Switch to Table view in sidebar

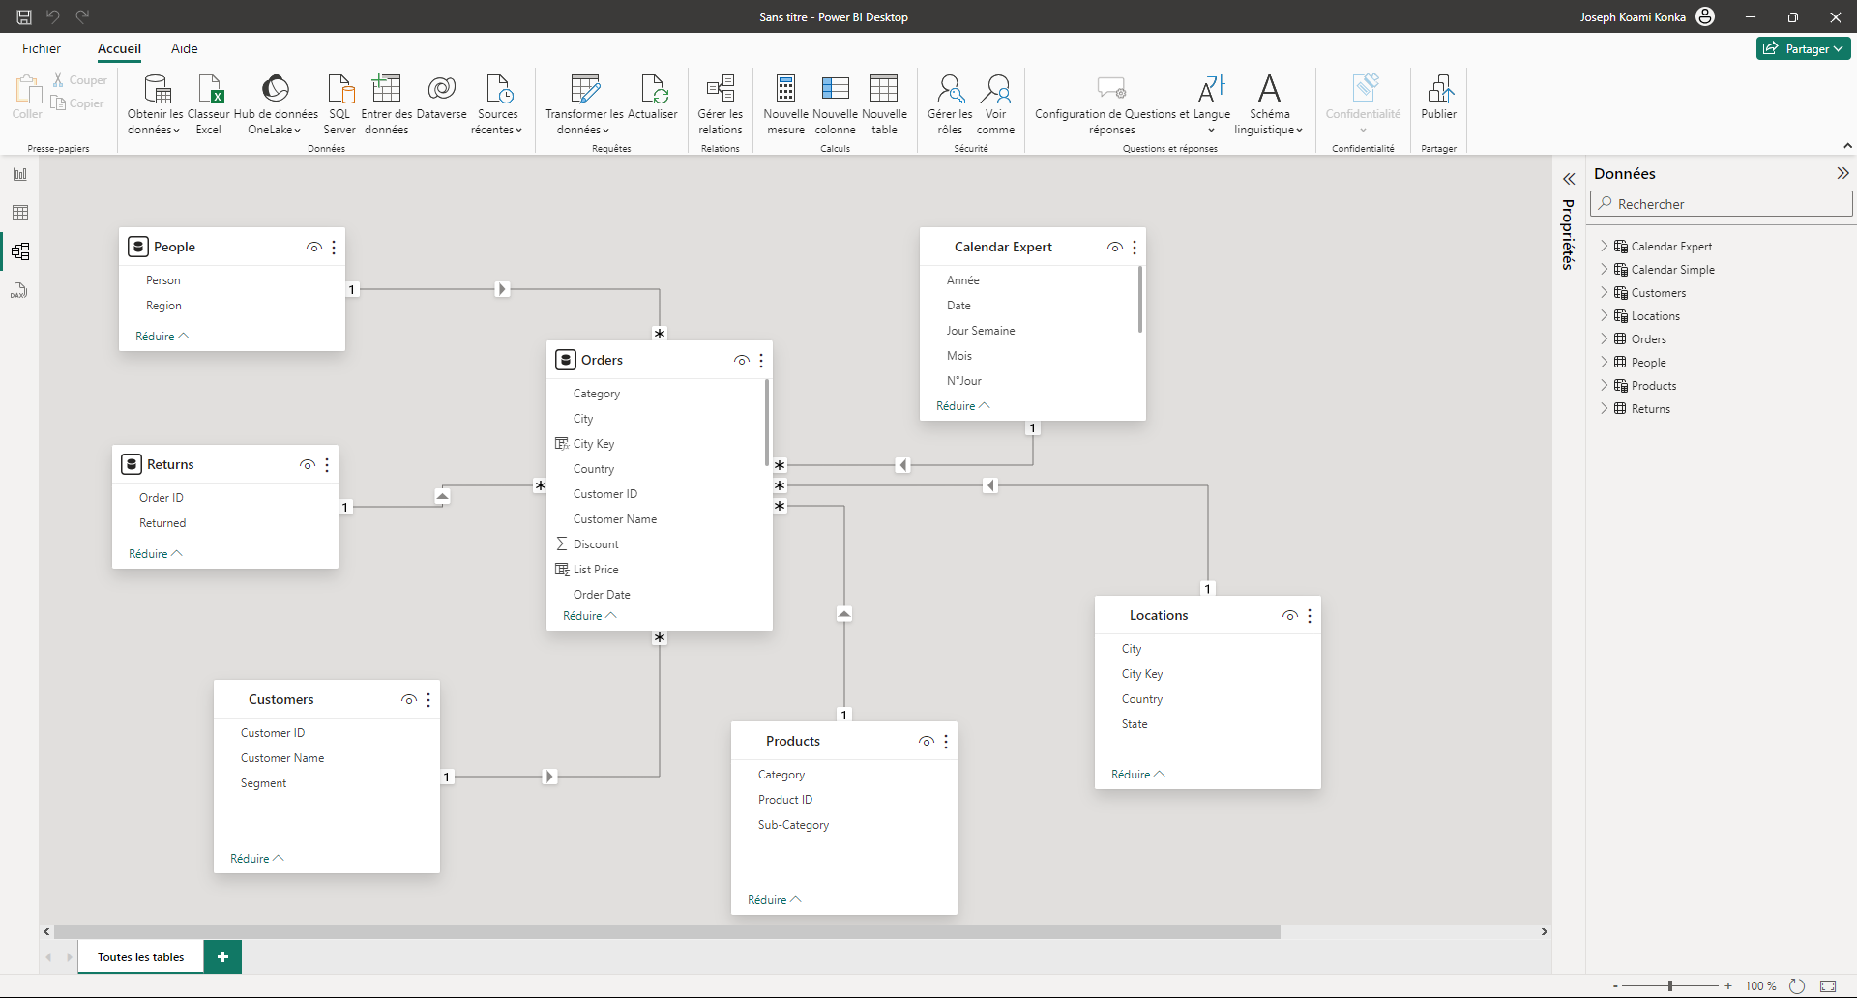point(20,213)
